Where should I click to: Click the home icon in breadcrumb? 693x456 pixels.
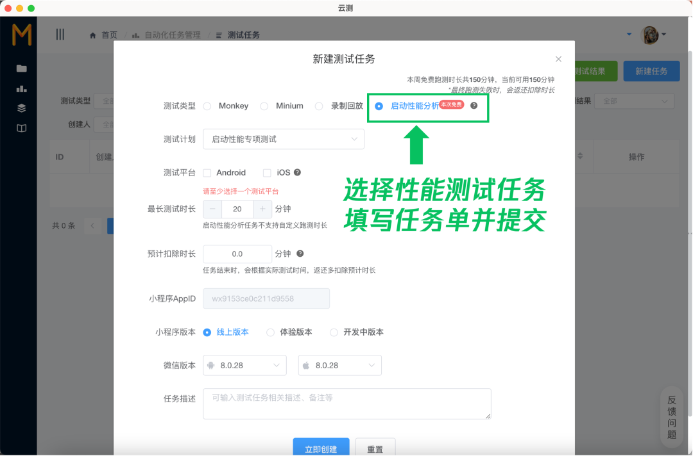pyautogui.click(x=93, y=35)
